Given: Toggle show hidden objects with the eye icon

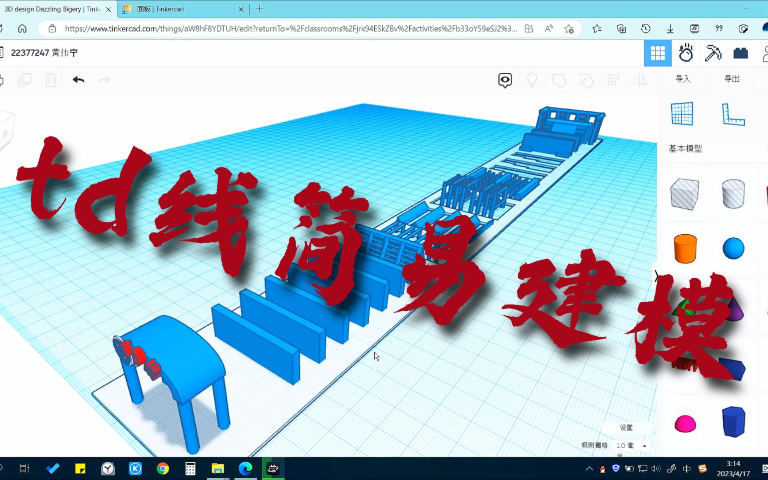Looking at the screenshot, I should click(504, 80).
